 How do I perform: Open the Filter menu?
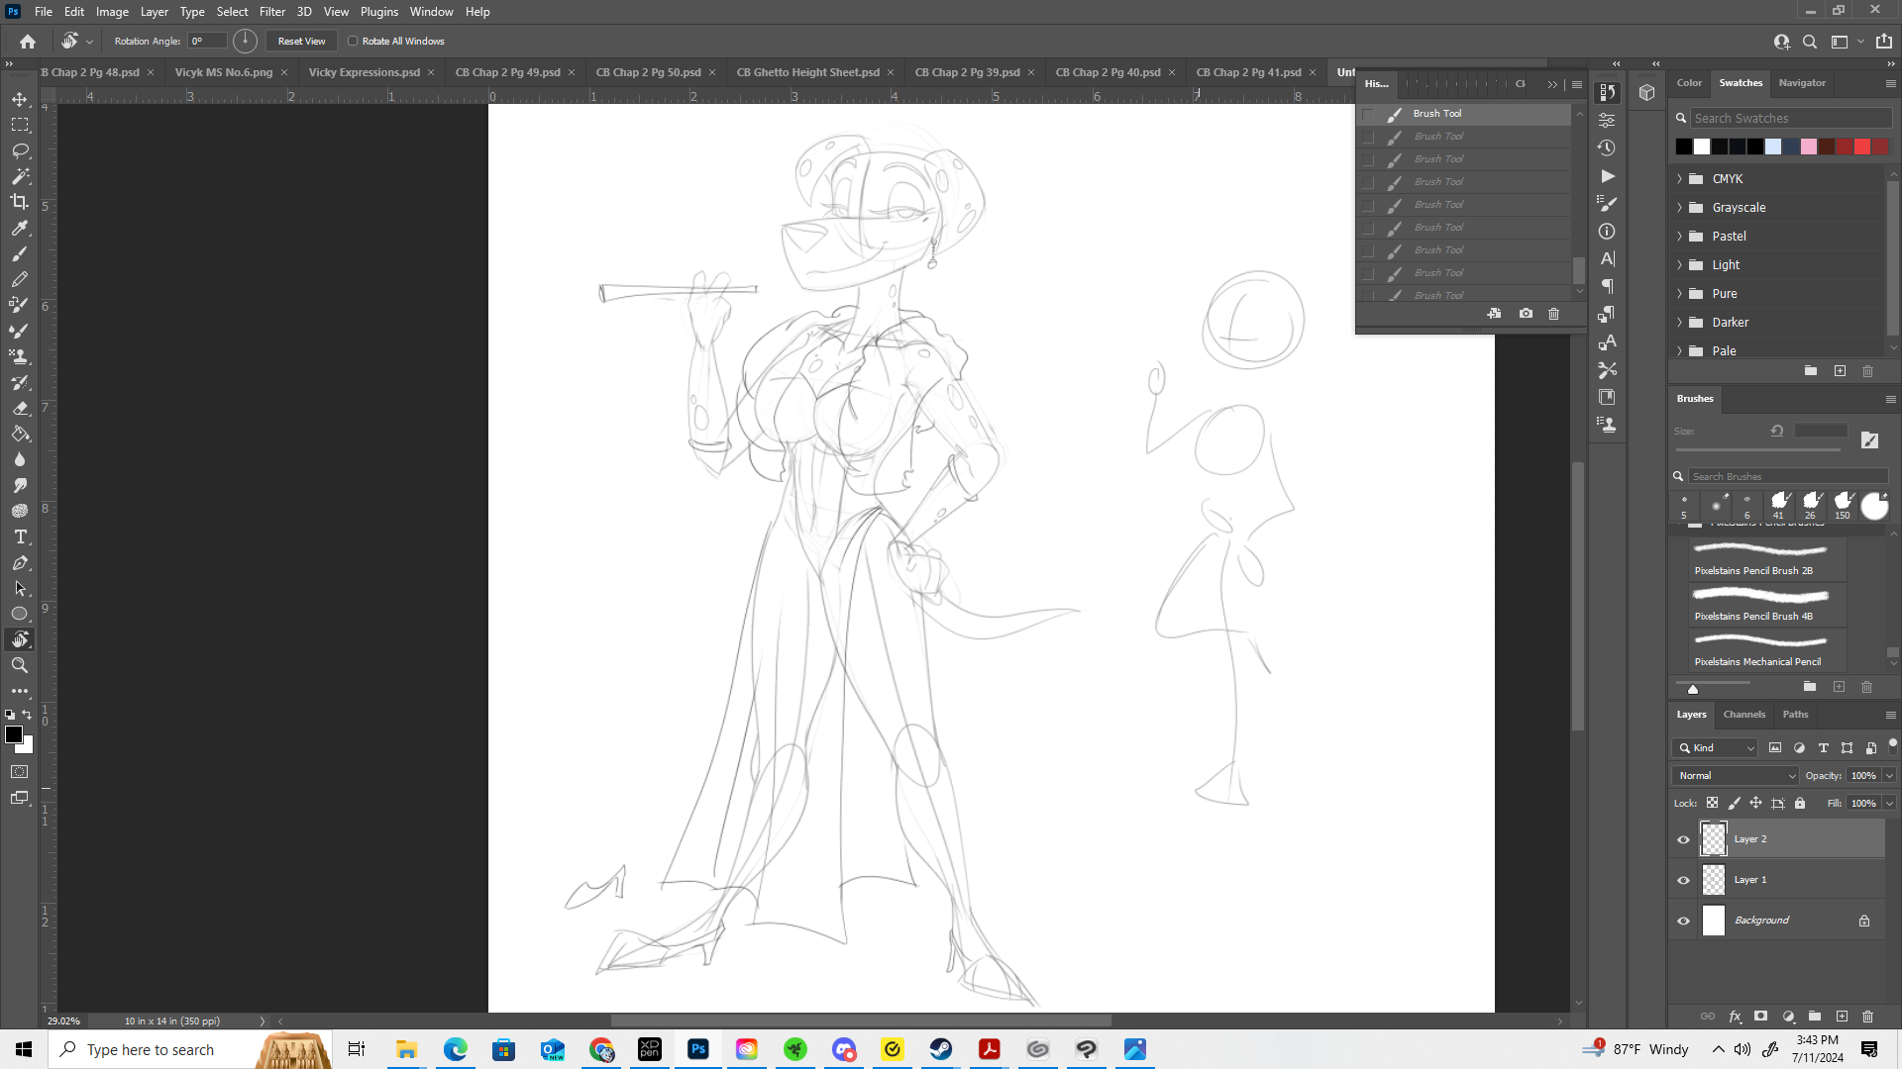(x=272, y=12)
